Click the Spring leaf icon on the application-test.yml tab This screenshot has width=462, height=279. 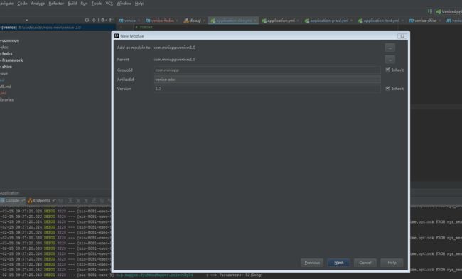coord(360,21)
